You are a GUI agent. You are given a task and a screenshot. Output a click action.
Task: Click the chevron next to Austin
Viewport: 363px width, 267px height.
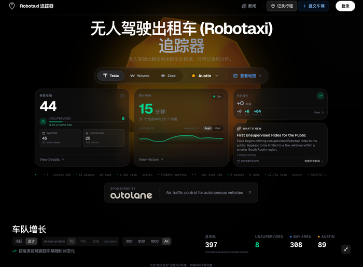tap(217, 76)
